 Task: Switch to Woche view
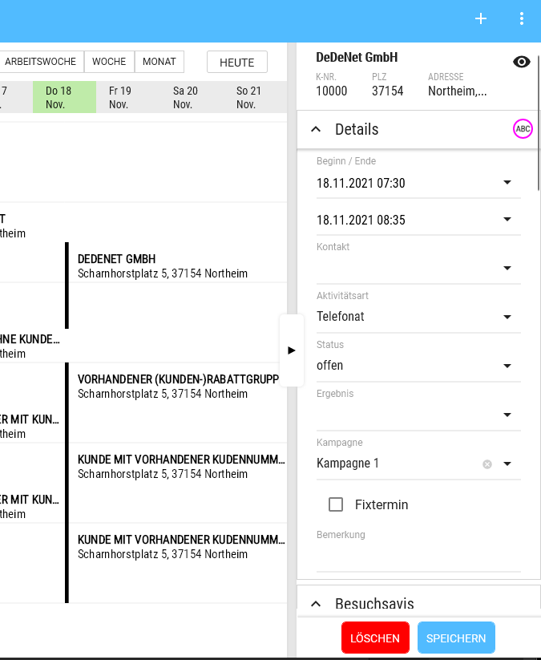109,62
